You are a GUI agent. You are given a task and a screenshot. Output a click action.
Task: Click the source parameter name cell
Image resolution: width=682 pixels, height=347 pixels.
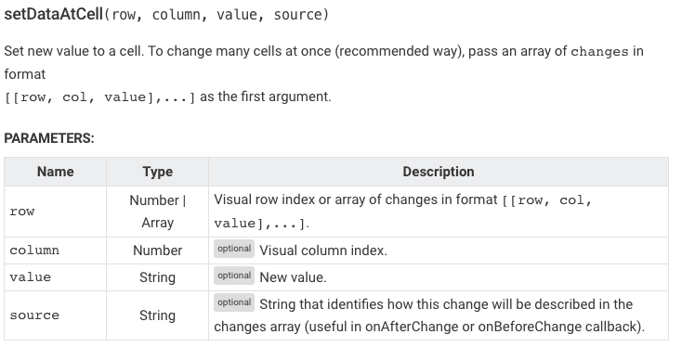[x=55, y=315]
